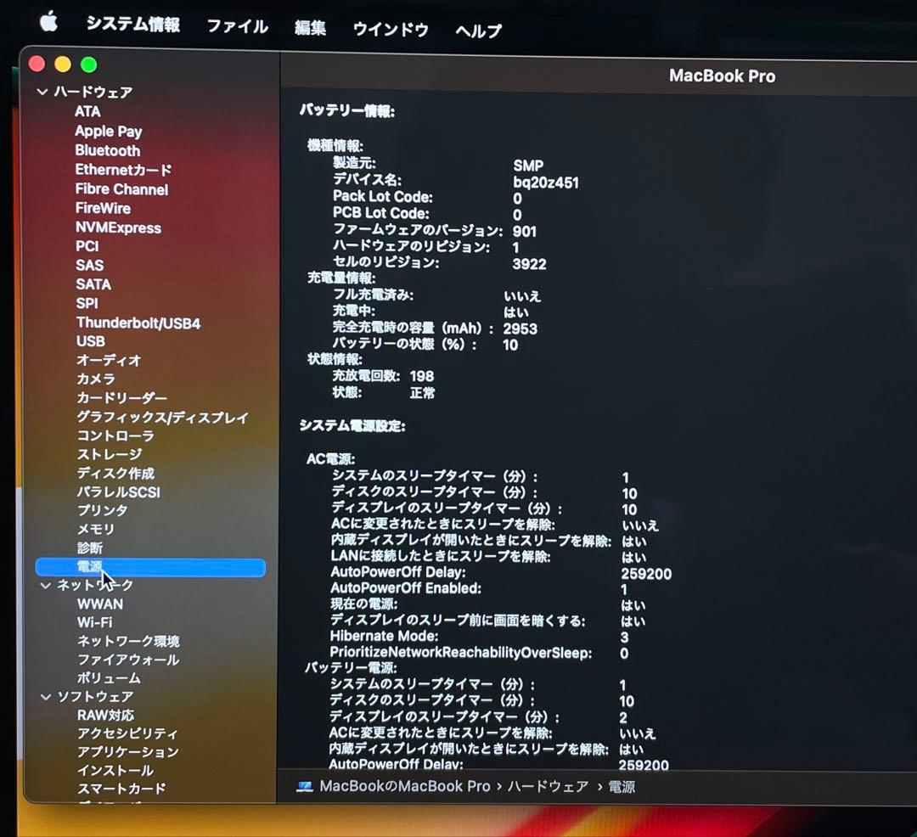Select 診断 in the sidebar
Viewport: 917px width, 837px height.
pyautogui.click(x=90, y=548)
